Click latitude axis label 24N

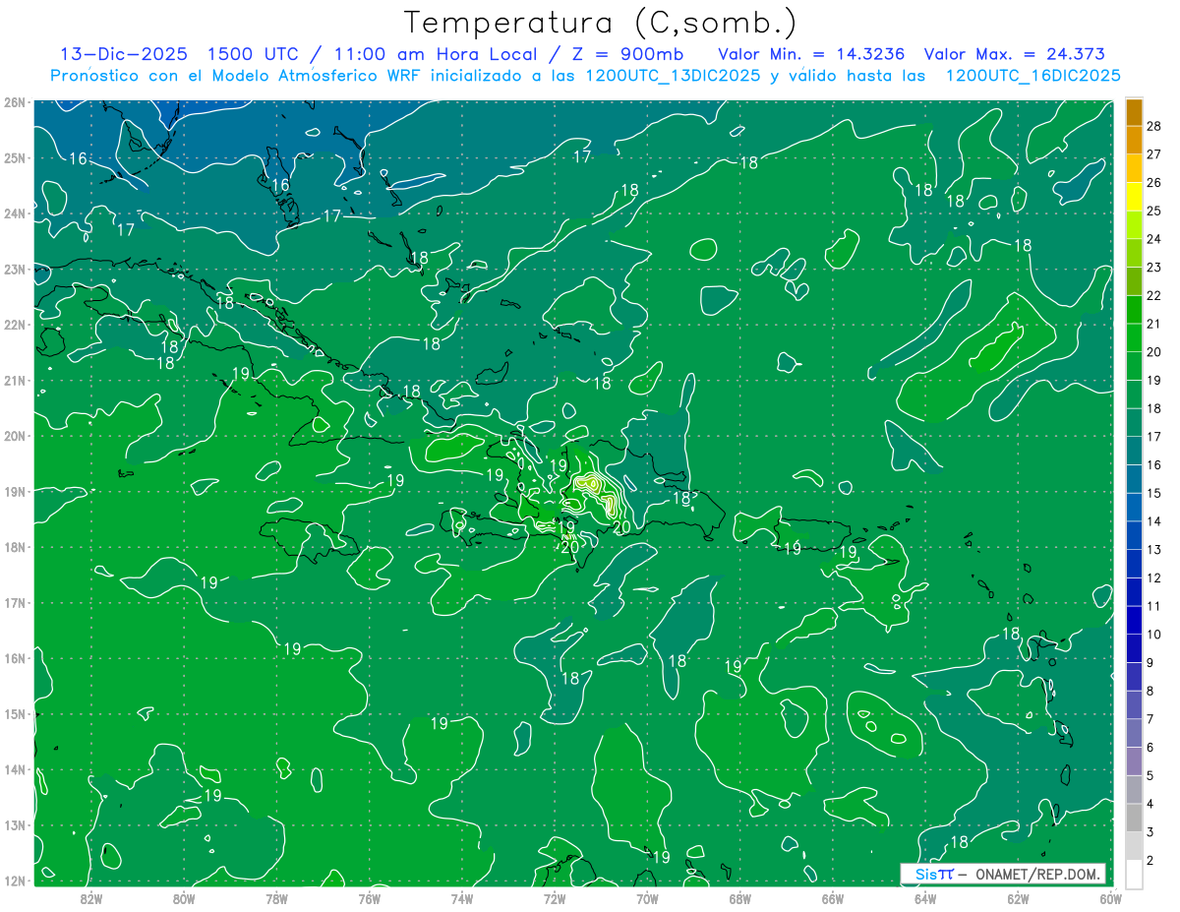(x=15, y=213)
